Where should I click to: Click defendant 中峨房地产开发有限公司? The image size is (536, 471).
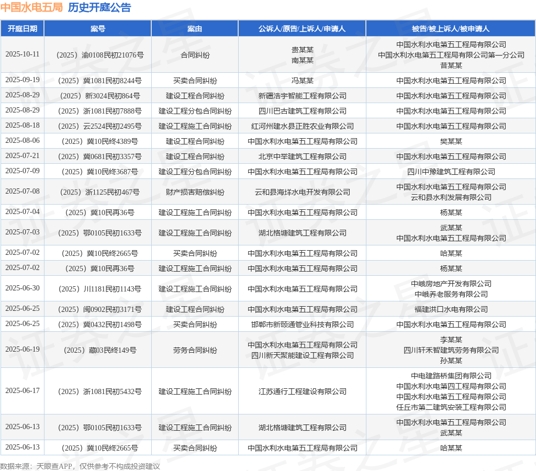tap(451, 284)
